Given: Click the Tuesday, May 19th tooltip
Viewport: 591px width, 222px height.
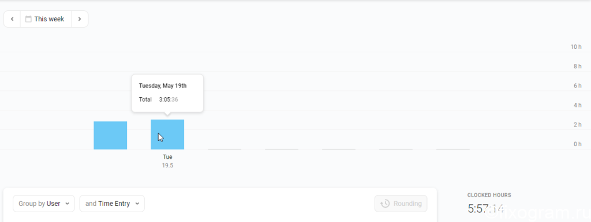Looking at the screenshot, I should click(x=167, y=93).
